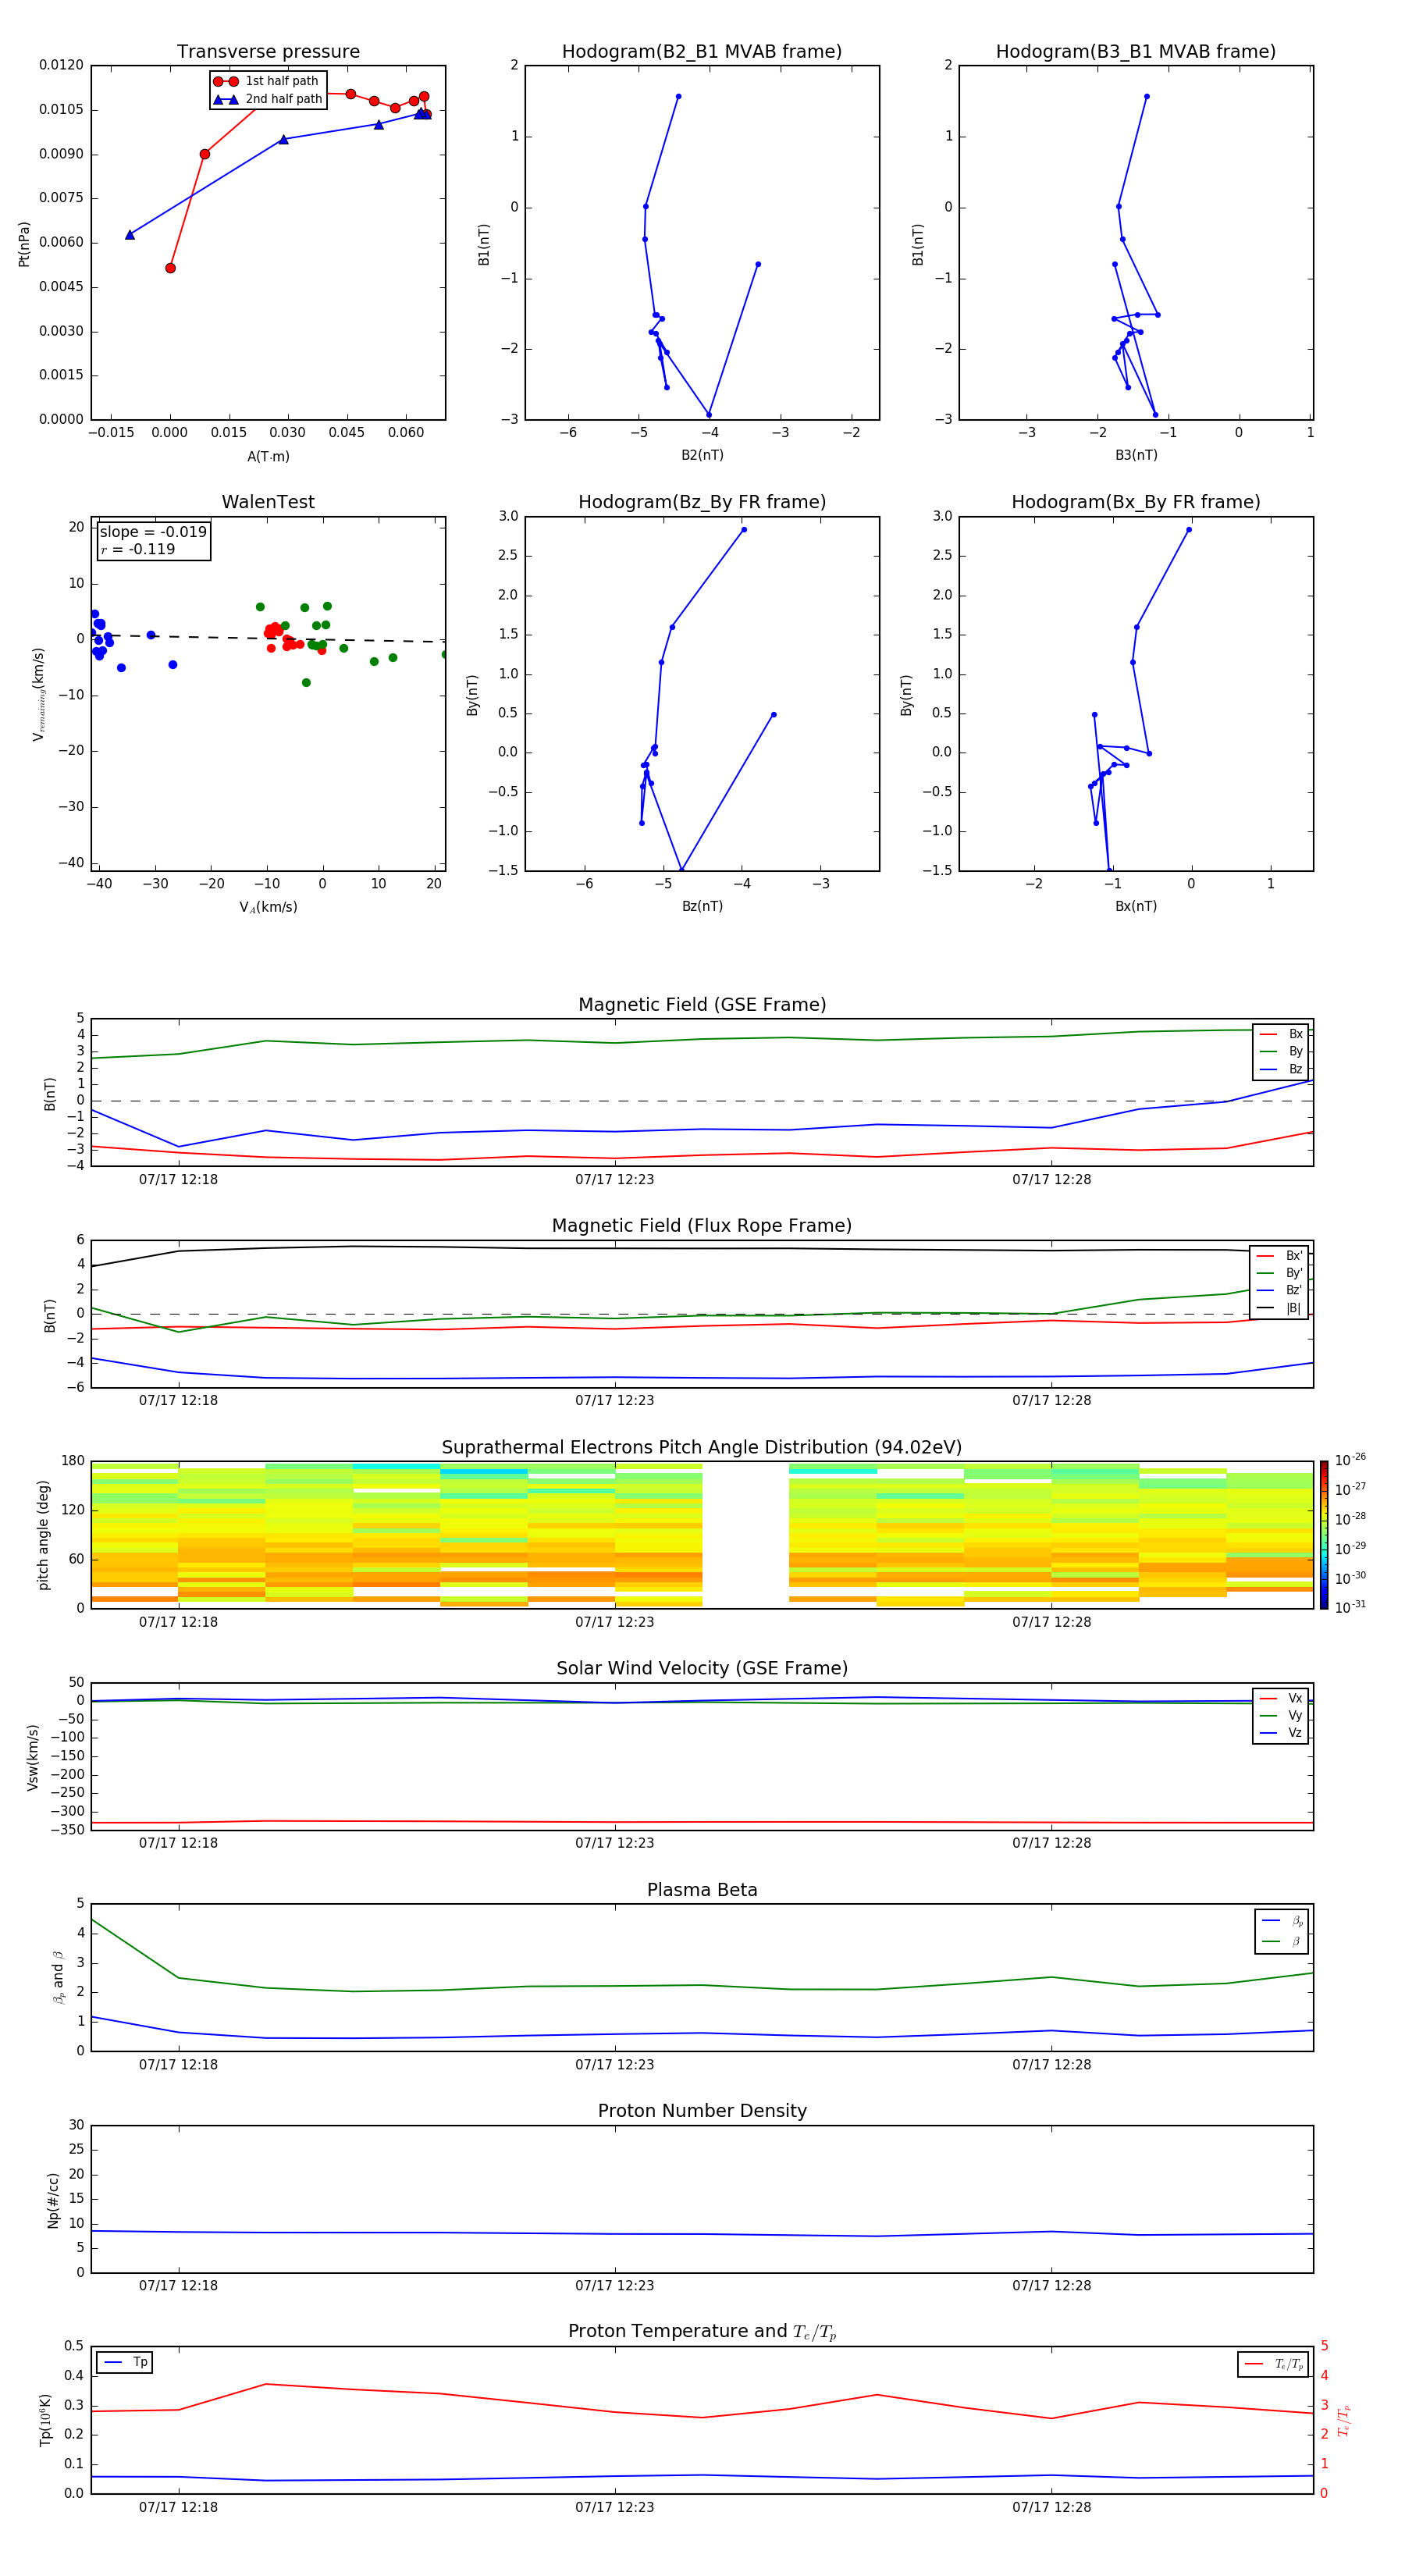Click the 'Vx' legend entry
This screenshot has height=2576, width=1405.
(1281, 1698)
